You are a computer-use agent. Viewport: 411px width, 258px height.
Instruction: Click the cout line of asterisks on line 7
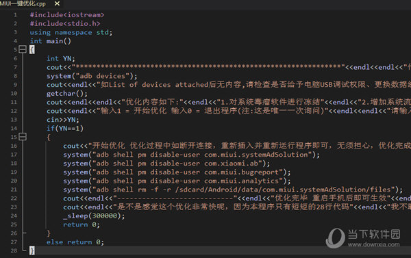pos(229,67)
